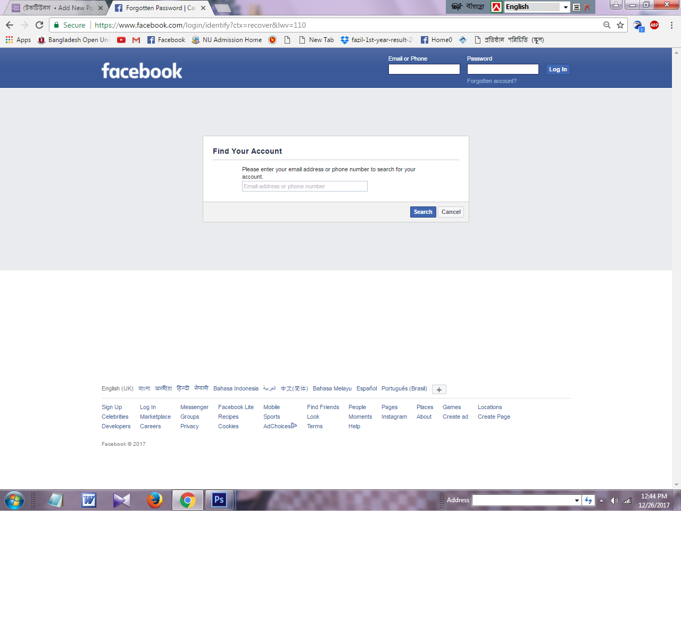Open the Gmail bookmark icon
The height and width of the screenshot is (632, 681).
coord(136,40)
